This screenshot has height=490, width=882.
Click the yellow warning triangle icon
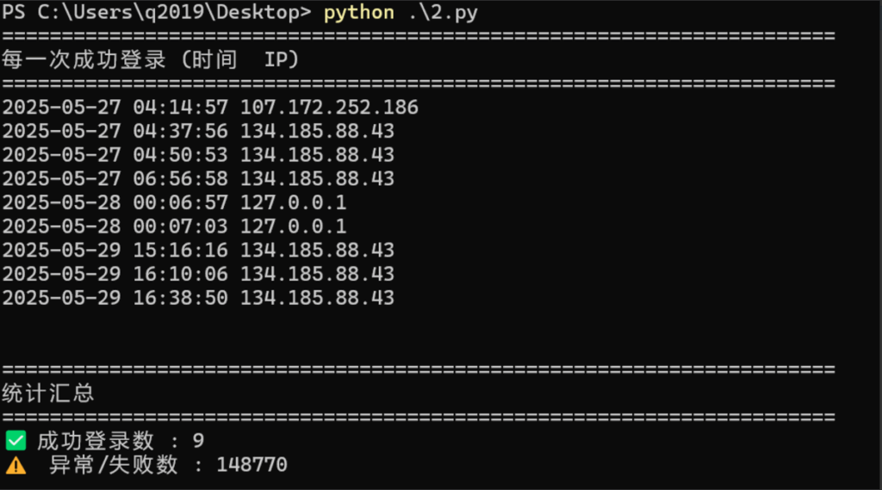pos(16,465)
